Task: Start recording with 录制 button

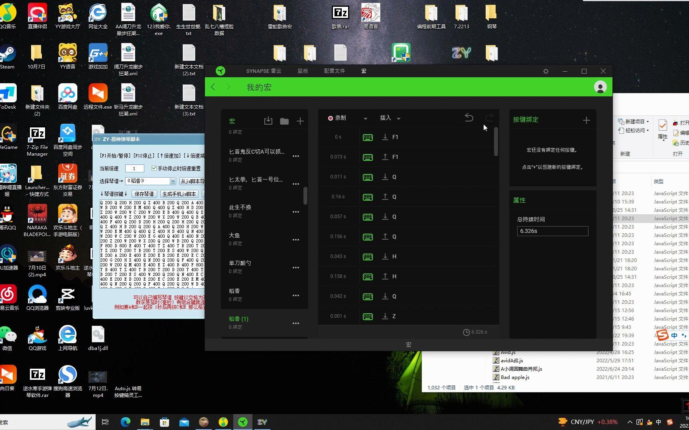Action: tap(337, 118)
